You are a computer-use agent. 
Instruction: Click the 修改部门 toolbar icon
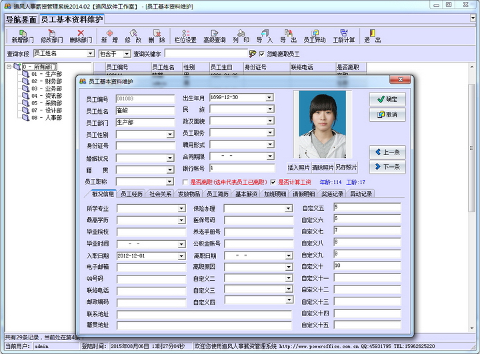(52, 36)
